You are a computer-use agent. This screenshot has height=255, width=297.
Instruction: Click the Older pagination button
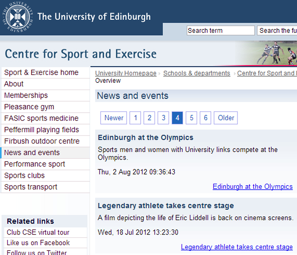(226, 118)
